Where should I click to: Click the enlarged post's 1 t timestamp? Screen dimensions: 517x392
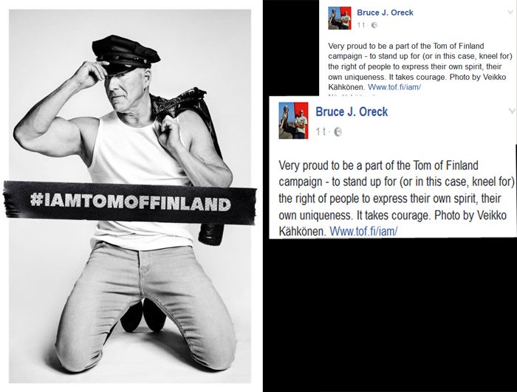(321, 132)
